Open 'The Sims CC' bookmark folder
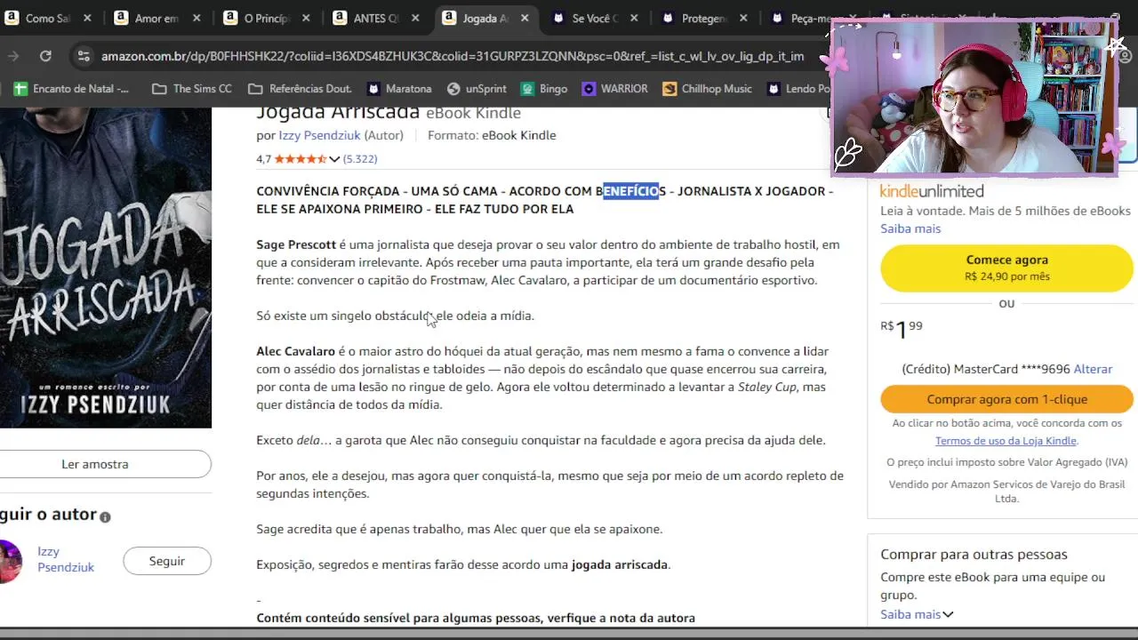Viewport: 1138px width, 640px height. [192, 89]
